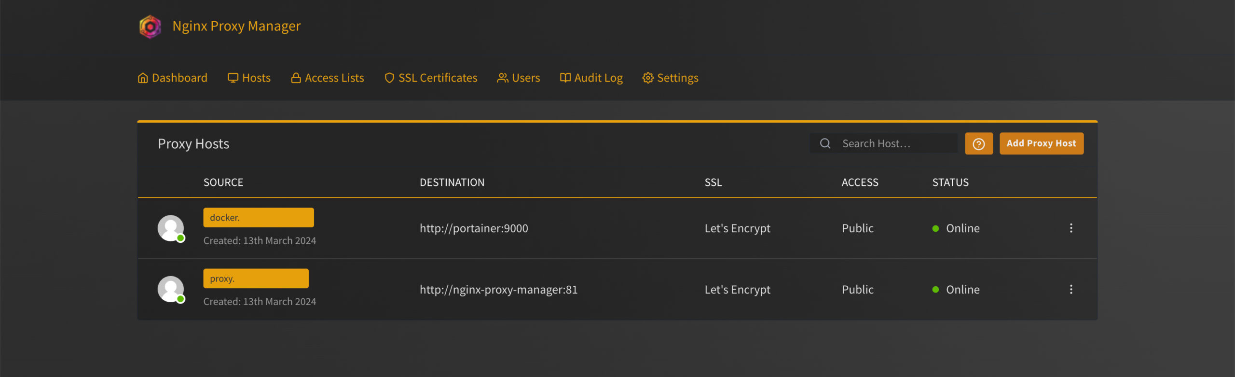Click Online status of portainer host
The width and height of the screenshot is (1235, 377).
click(956, 228)
